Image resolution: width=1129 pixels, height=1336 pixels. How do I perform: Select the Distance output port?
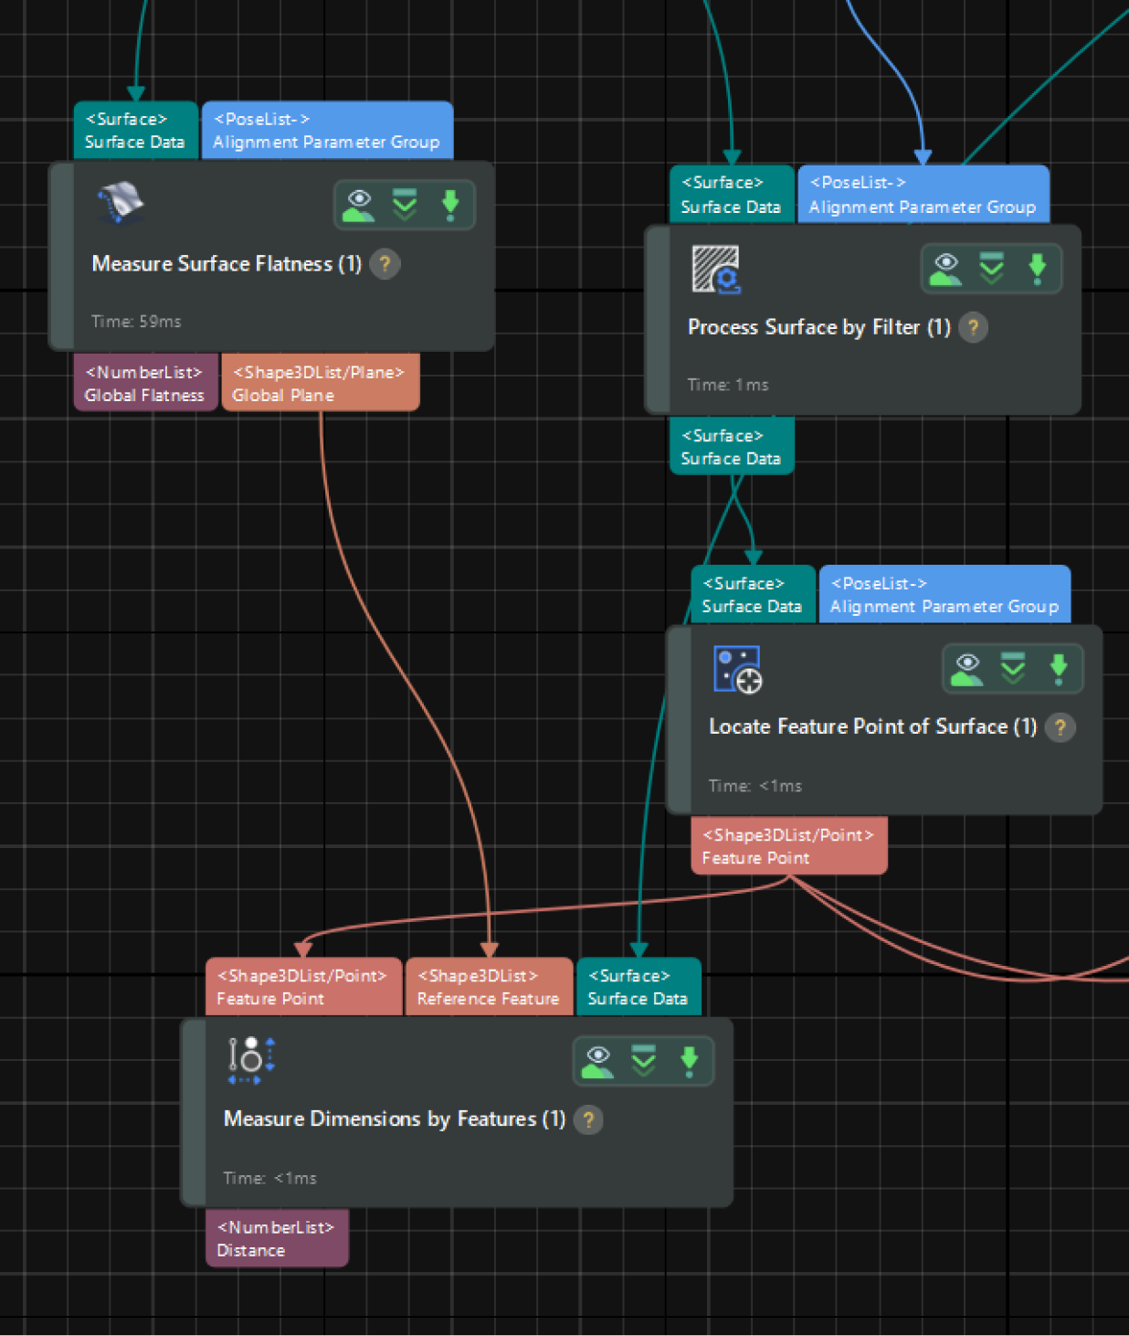click(277, 1238)
